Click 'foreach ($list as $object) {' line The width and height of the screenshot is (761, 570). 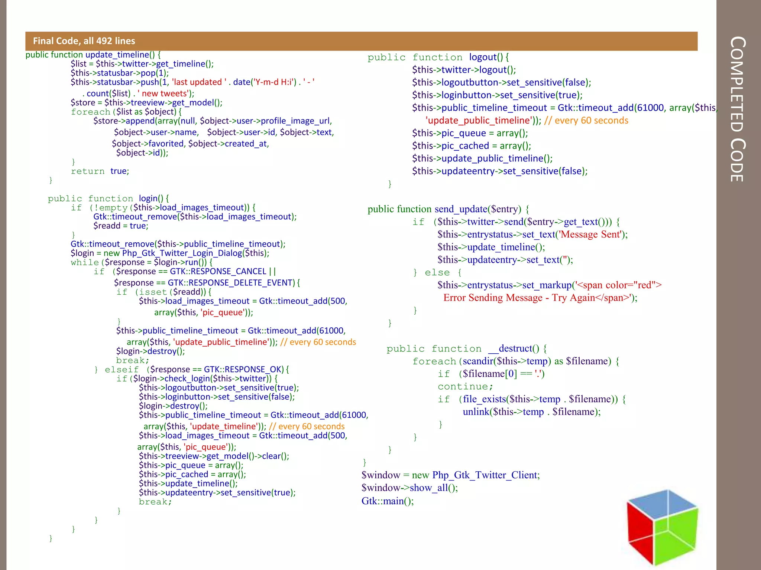126,112
